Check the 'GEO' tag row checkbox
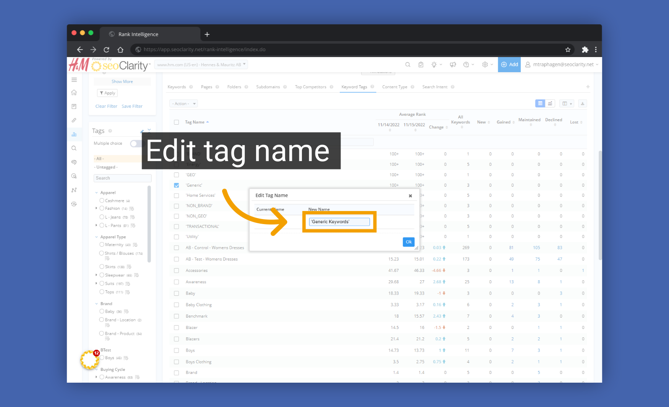 pos(176,175)
